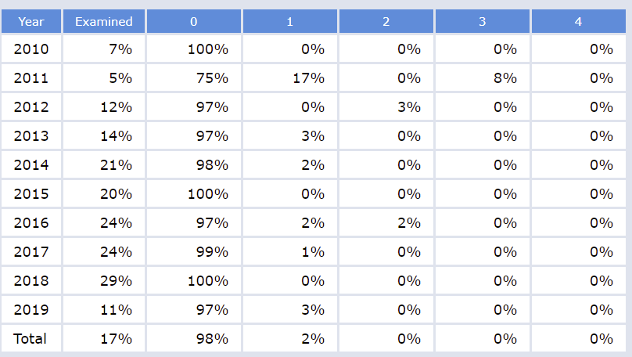Click the 2012 row label
The height and width of the screenshot is (357, 632).
coord(31,107)
